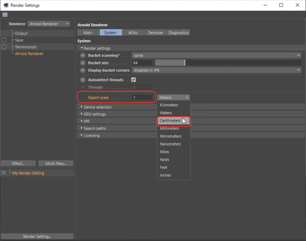
Task: Close the Render Settings window
Action: [297, 5]
